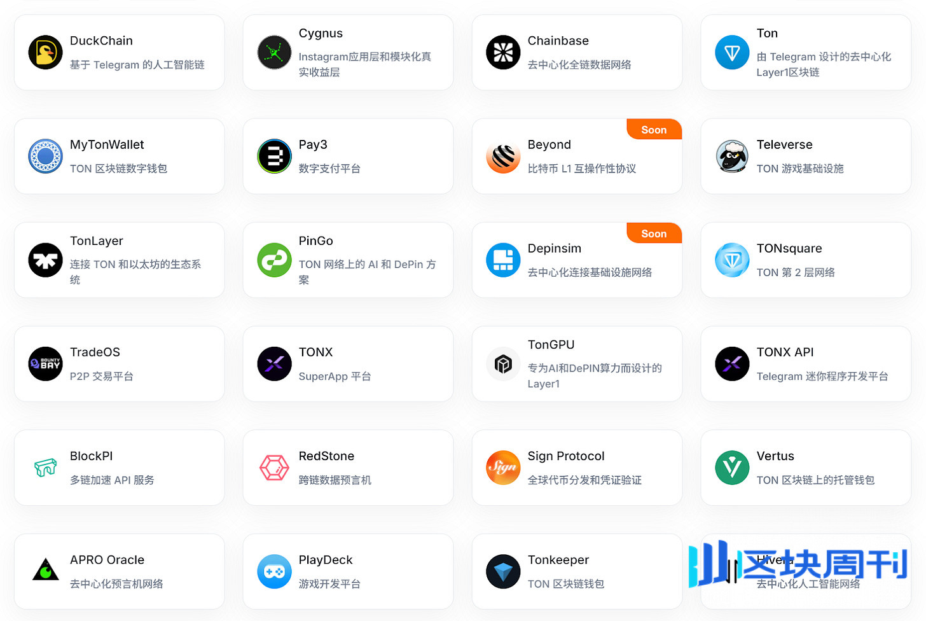Click the Depinsim title text
This screenshot has width=926, height=621.
point(555,248)
